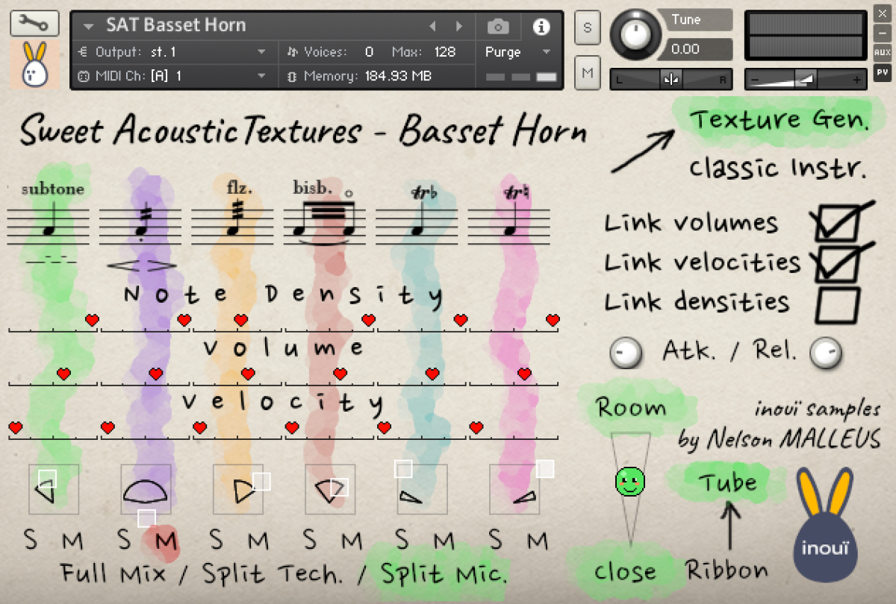Enable the Link densities checkbox
This screenshot has width=896, height=604.
[836, 304]
